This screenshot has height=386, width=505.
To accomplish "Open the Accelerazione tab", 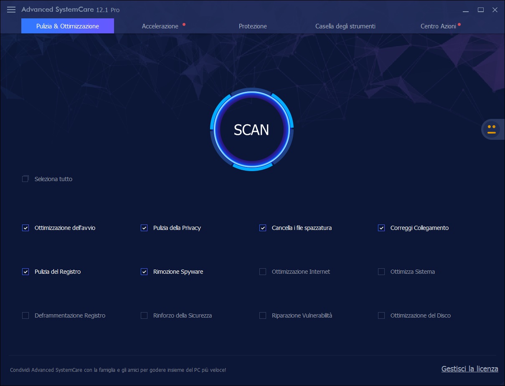I will tap(160, 26).
